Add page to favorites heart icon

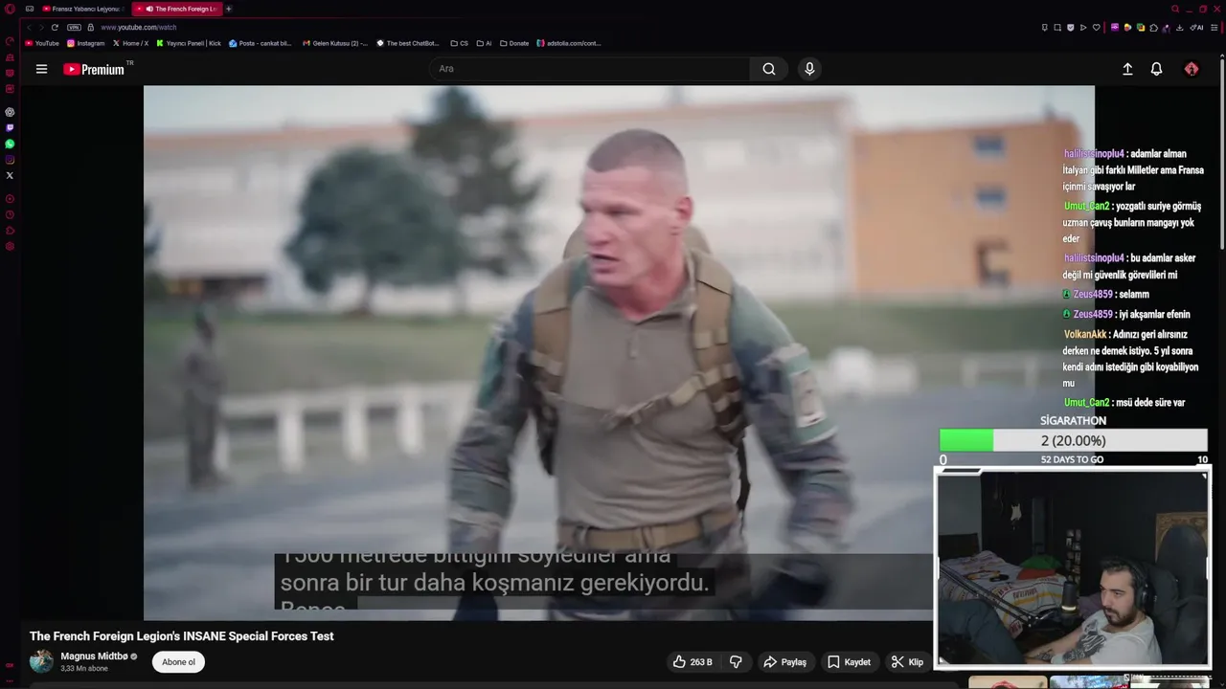click(x=1097, y=28)
